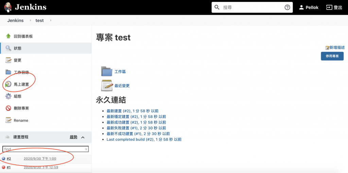Screen dimensions: 348x173
Task: Open build #2 link
Action: tap(8, 159)
